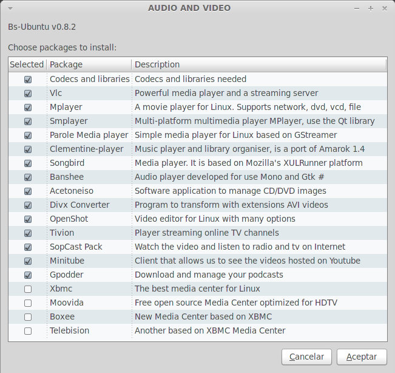Maximize the window with the plus icon

pyautogui.click(x=371, y=9)
